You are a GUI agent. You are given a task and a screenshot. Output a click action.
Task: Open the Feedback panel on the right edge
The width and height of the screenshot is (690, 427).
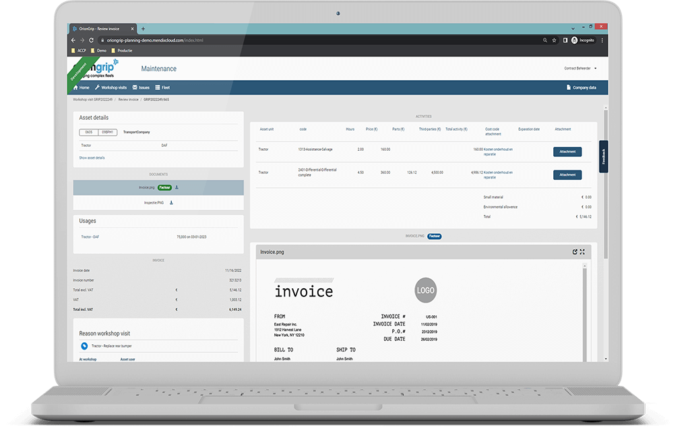point(603,156)
